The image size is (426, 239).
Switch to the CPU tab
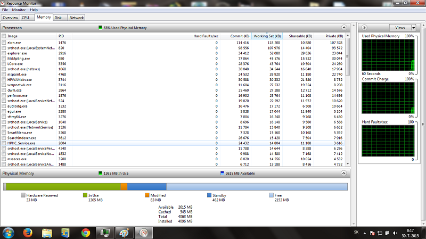pyautogui.click(x=25, y=18)
